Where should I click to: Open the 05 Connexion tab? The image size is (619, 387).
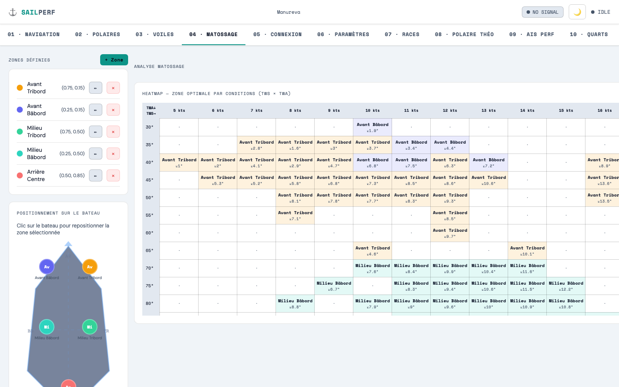pyautogui.click(x=277, y=34)
